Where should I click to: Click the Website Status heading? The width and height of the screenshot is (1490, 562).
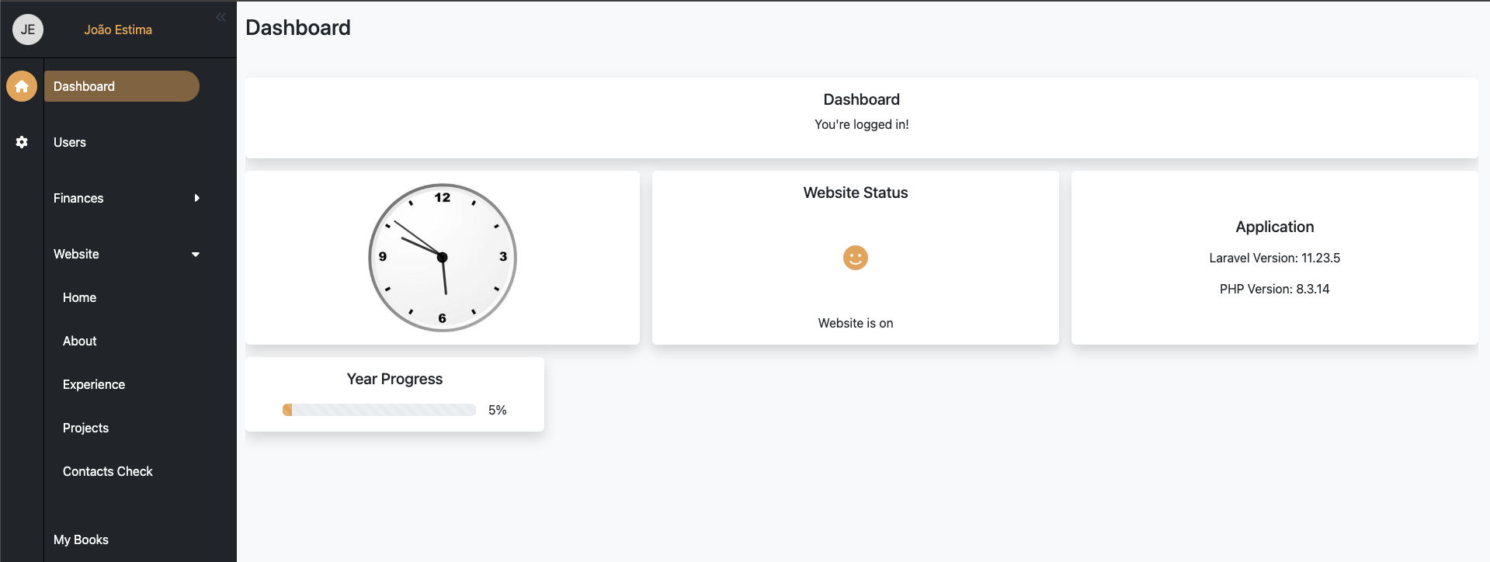[x=856, y=193]
